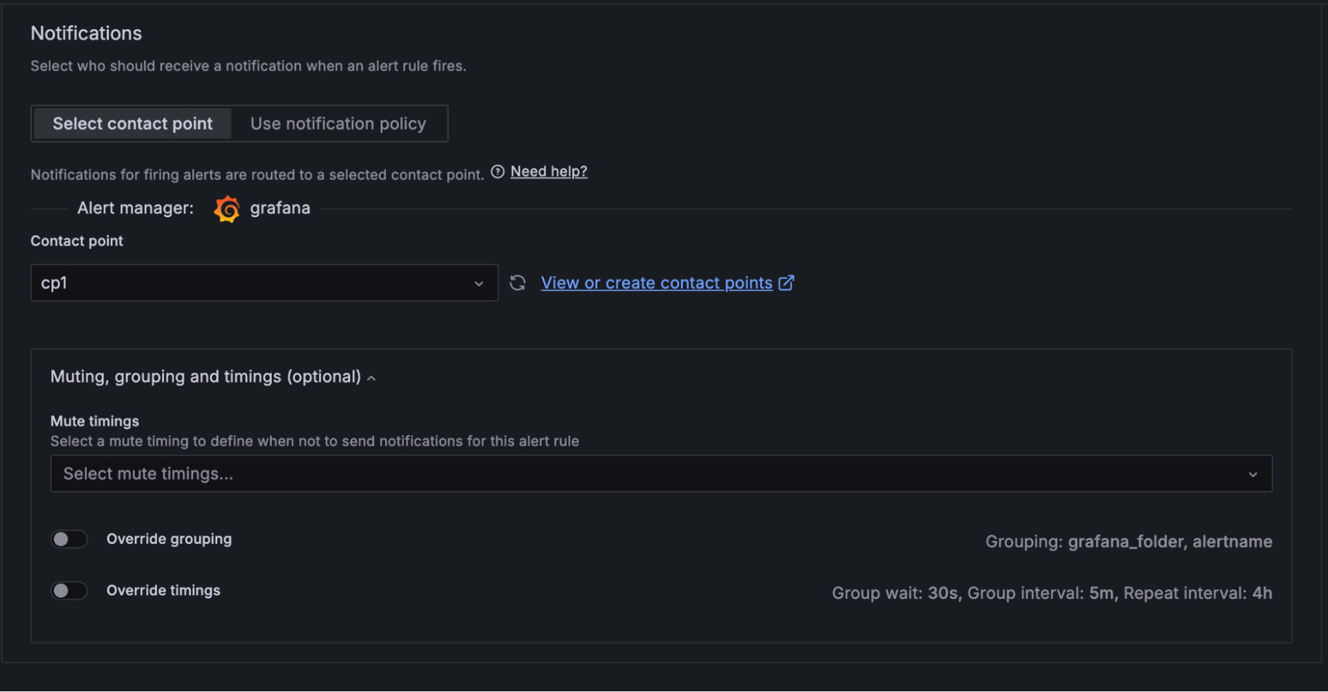Refresh the contact point list

click(x=518, y=282)
